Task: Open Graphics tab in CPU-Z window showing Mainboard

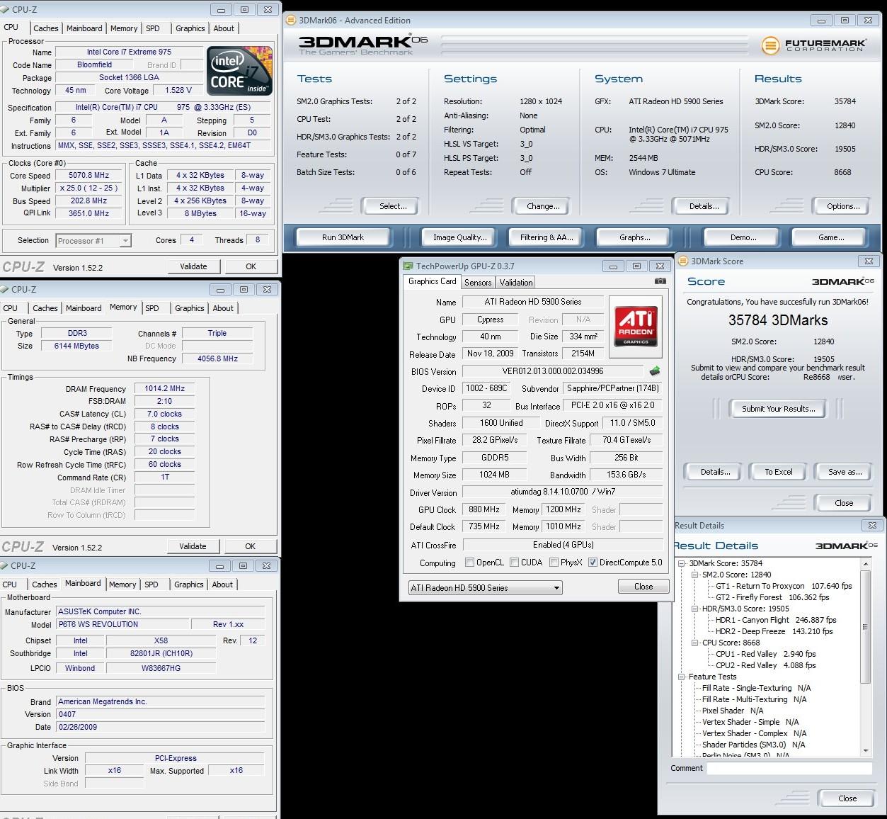Action: click(x=189, y=584)
